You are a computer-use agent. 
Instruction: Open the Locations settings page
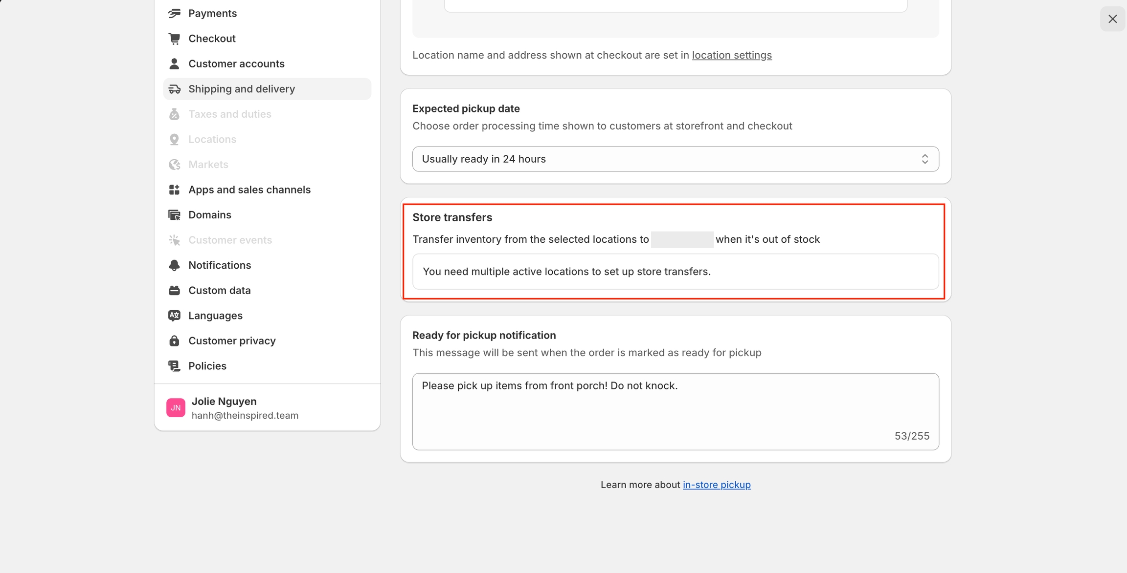point(212,139)
